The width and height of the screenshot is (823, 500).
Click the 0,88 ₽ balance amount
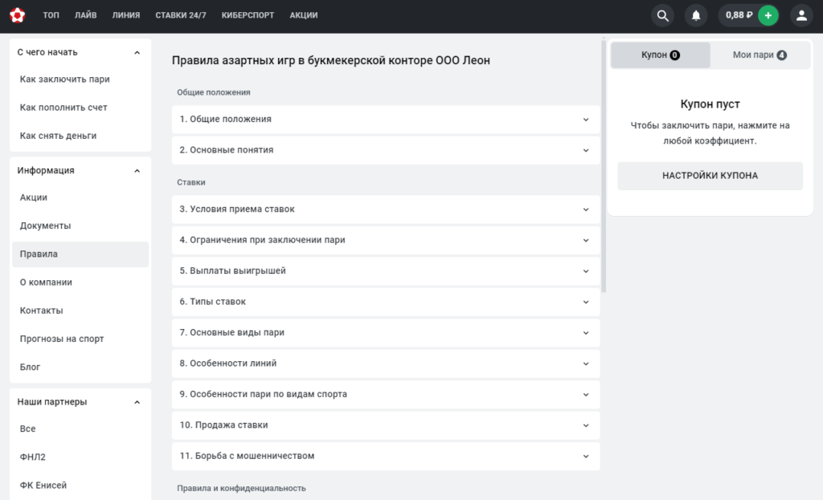coord(739,15)
